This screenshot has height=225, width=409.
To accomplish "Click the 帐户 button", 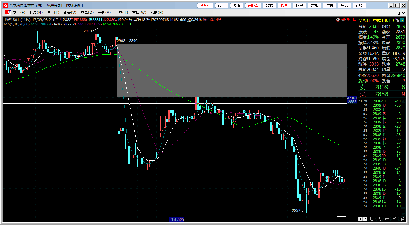I will pos(299,5).
